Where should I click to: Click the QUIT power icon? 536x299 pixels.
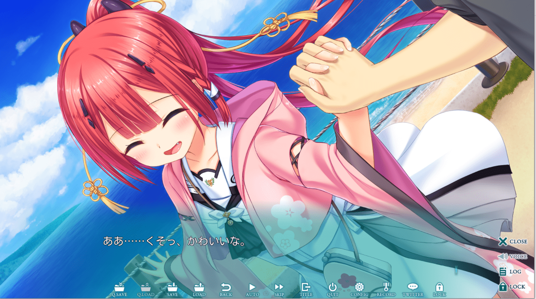tap(332, 289)
